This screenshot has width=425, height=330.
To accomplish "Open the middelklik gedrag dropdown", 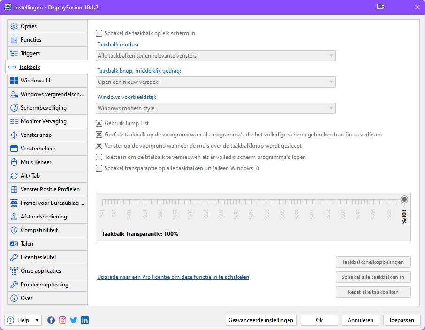I will [x=216, y=82].
